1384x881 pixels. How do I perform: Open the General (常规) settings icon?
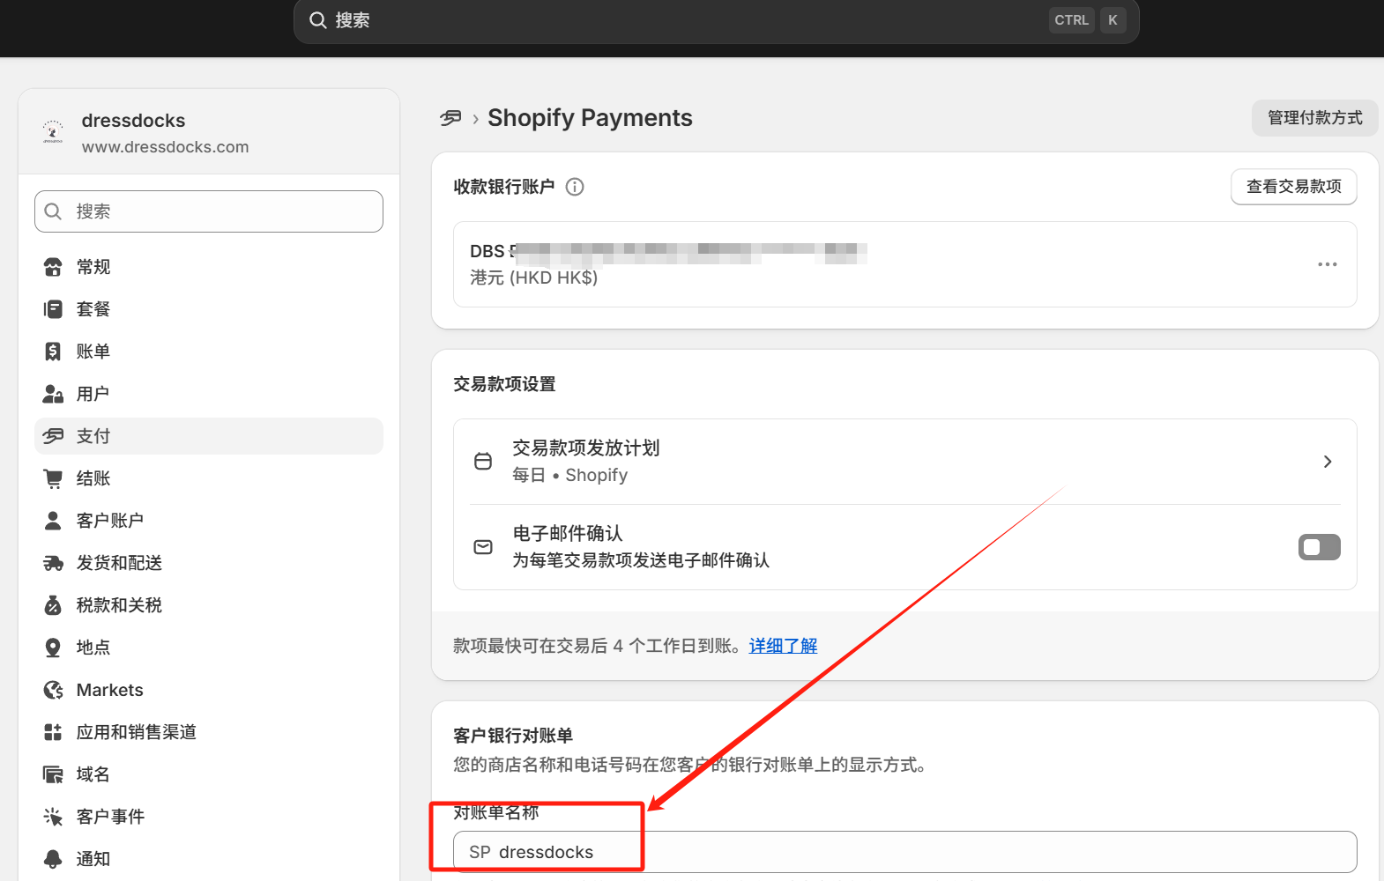tap(53, 267)
